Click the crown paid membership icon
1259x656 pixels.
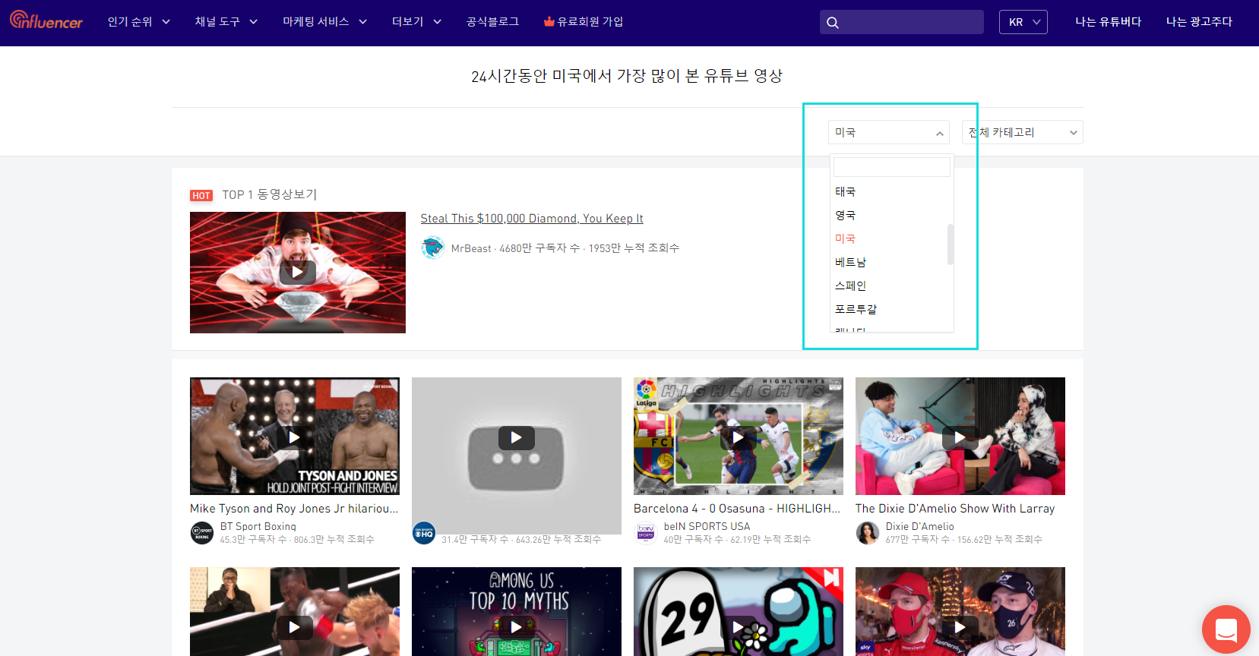549,21
